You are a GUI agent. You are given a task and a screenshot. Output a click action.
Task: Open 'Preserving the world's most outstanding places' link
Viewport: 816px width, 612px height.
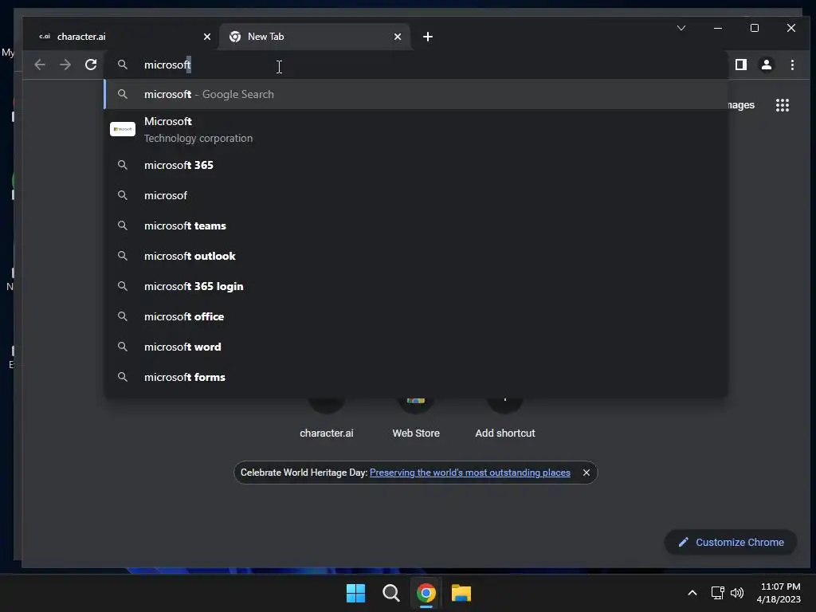[x=470, y=473]
